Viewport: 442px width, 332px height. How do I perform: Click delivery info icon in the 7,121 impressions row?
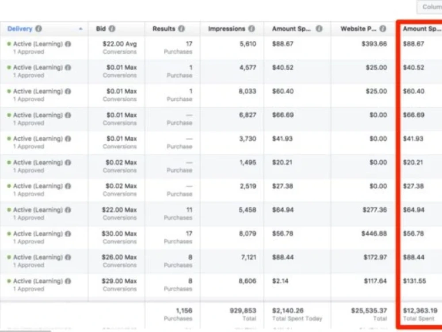click(x=68, y=258)
